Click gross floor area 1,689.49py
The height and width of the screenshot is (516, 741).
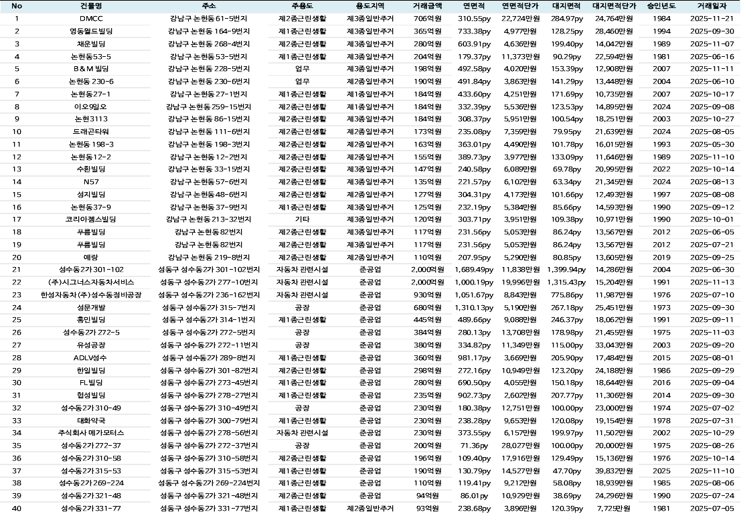point(474,270)
